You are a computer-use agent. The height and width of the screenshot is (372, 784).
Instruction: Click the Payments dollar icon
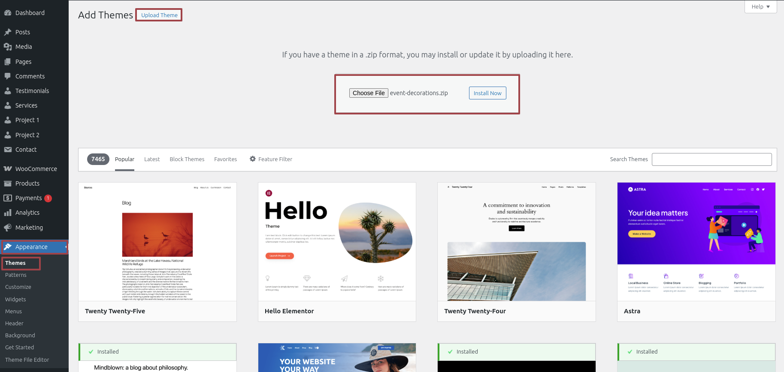pyautogui.click(x=8, y=198)
